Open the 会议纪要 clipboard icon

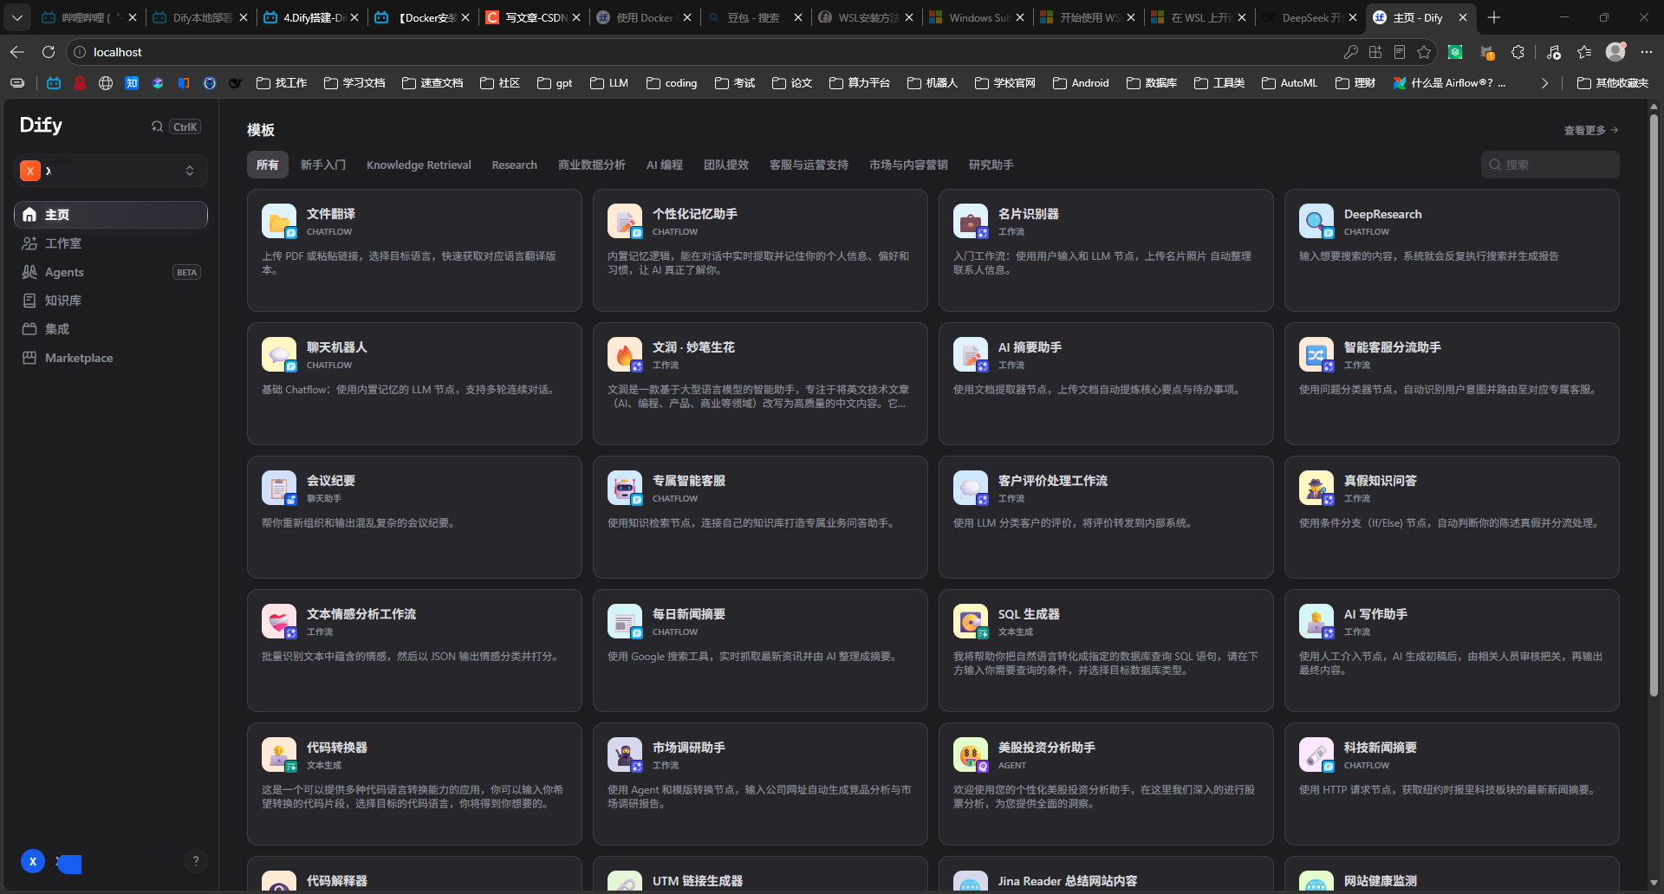click(279, 489)
